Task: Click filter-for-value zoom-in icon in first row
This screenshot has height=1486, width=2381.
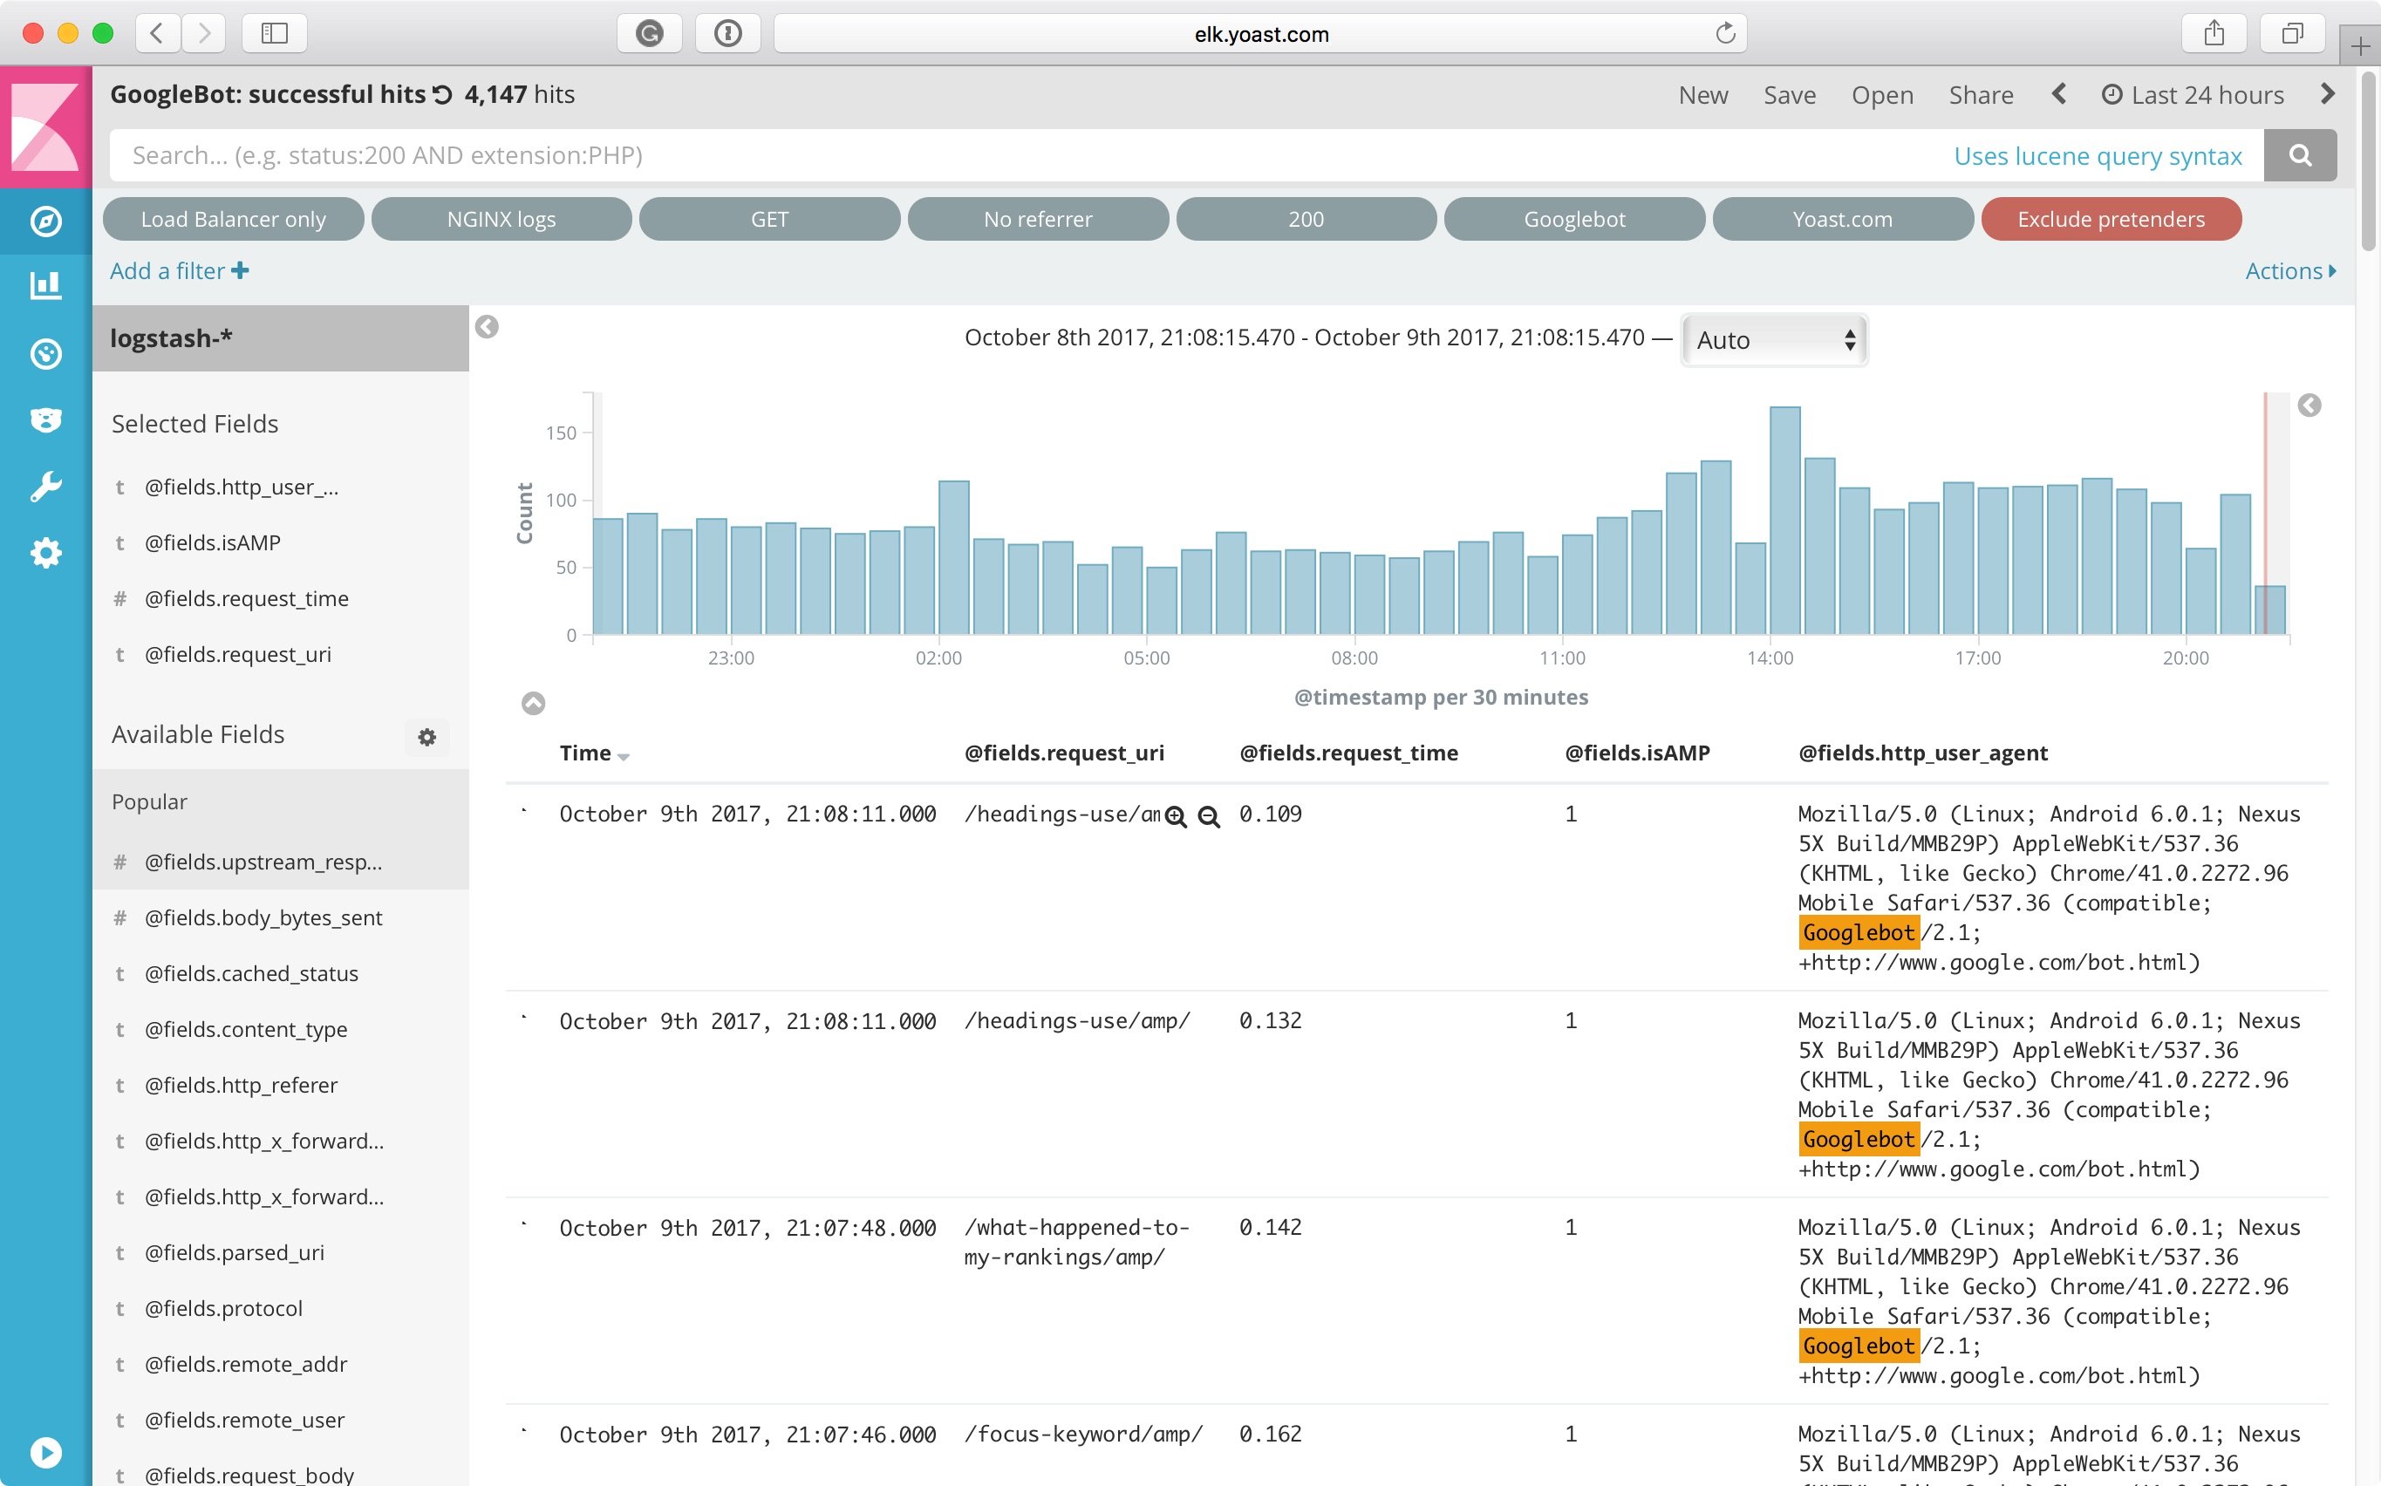Action: [1176, 817]
